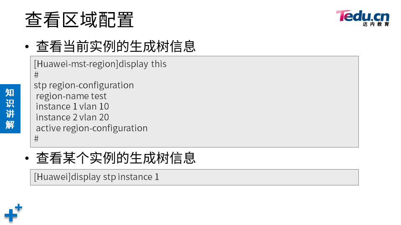401x225 pixels.
Task: Click the display this command line
Action: point(100,64)
